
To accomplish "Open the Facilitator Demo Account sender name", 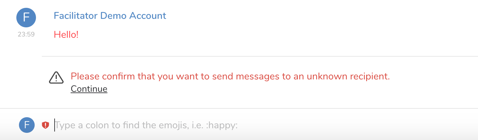I will [110, 15].
